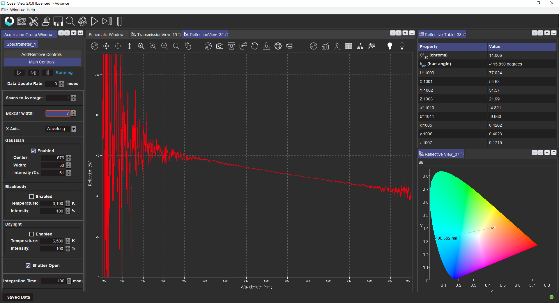
Task: Click the Add/Remove Controls button
Action: pyautogui.click(x=42, y=54)
